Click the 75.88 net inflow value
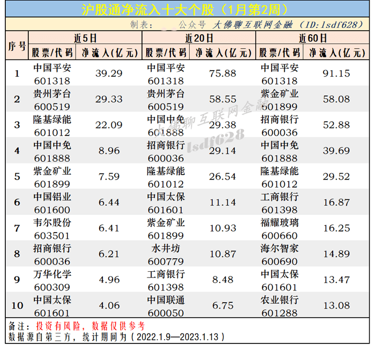This screenshot has height=351, width=375. click(223, 73)
